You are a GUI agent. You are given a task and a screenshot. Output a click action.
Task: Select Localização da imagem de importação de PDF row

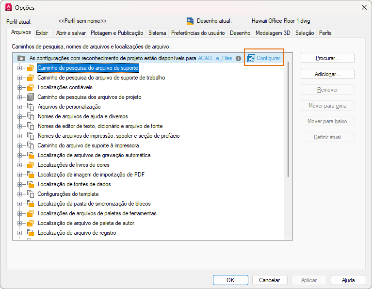pos(91,175)
